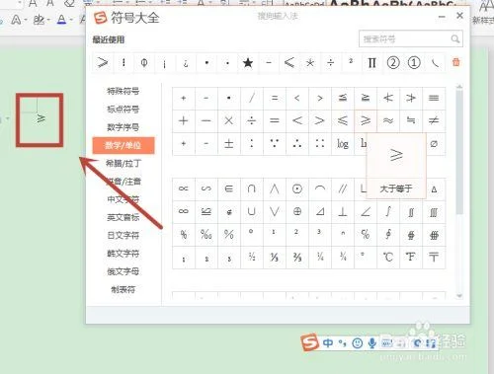Pick the circled ② in recently used row

tap(393, 62)
